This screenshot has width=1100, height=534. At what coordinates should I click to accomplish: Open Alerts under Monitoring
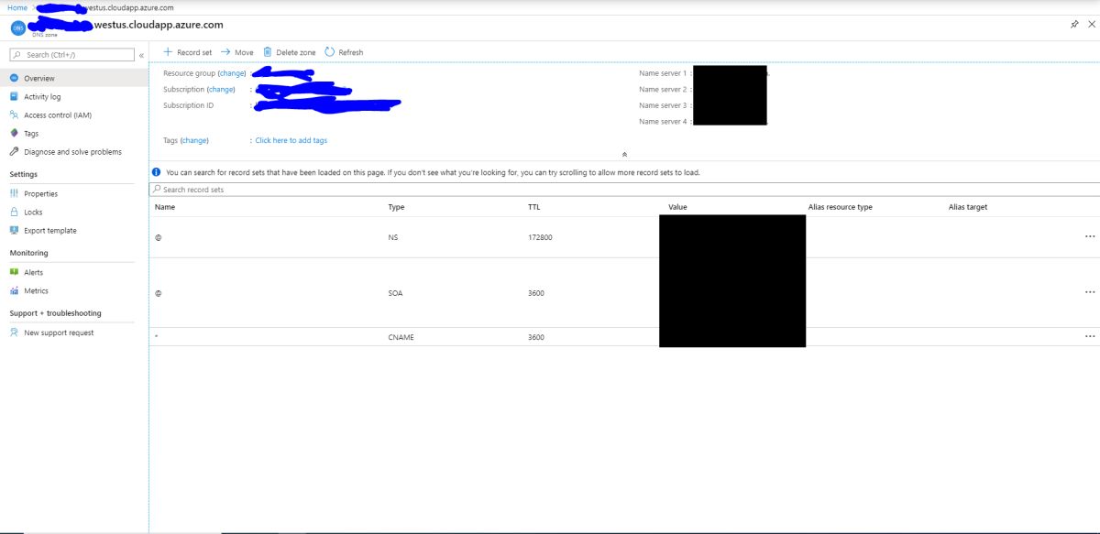pyautogui.click(x=34, y=273)
